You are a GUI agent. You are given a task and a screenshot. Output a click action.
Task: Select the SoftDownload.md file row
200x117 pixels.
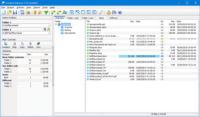[x=142, y=59]
